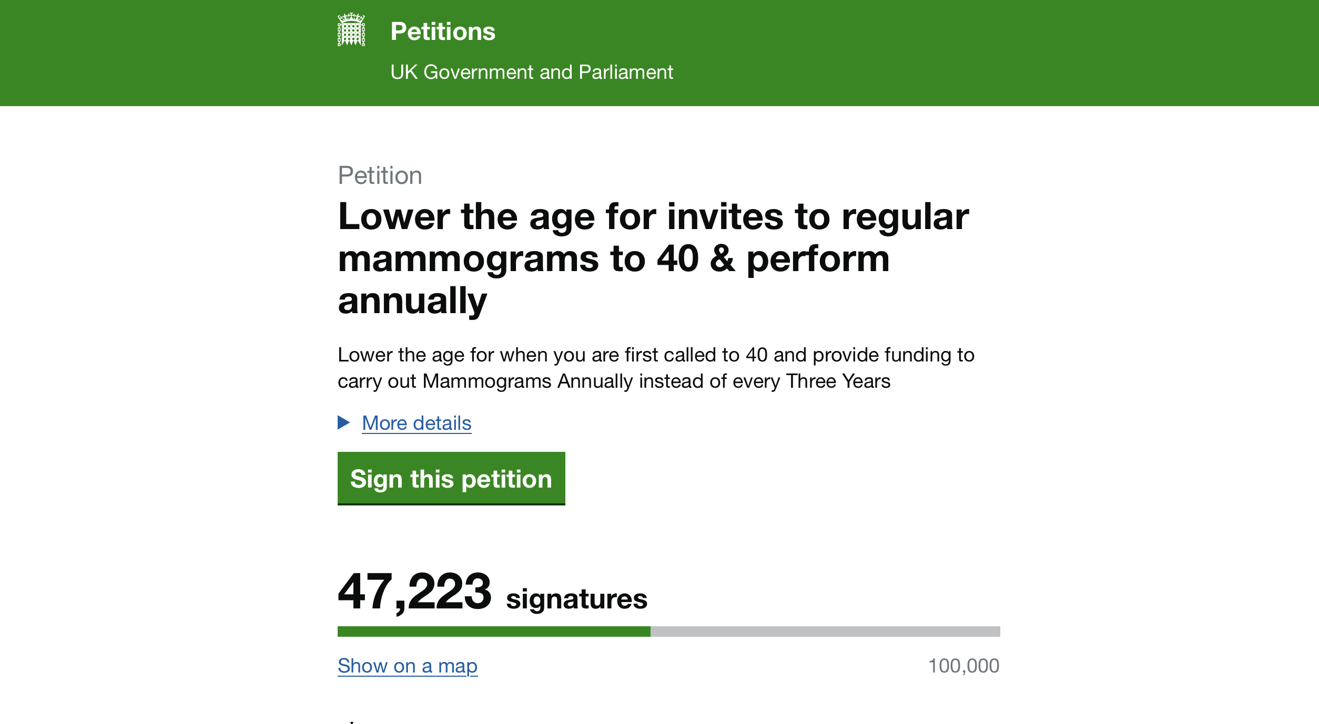Click the word annually in the heading
The width and height of the screenshot is (1319, 724).
coord(412,301)
